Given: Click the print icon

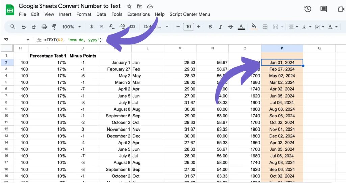Looking at the screenshot, I should (x=44, y=27).
